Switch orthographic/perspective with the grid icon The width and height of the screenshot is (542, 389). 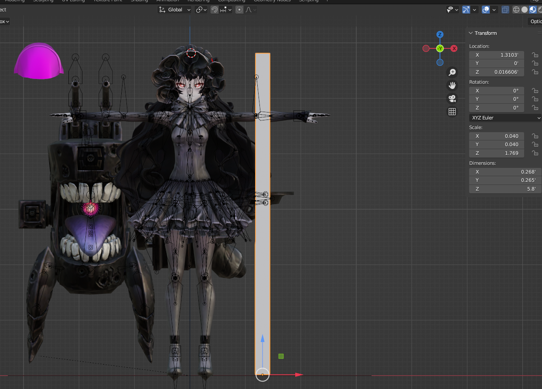pyautogui.click(x=452, y=112)
